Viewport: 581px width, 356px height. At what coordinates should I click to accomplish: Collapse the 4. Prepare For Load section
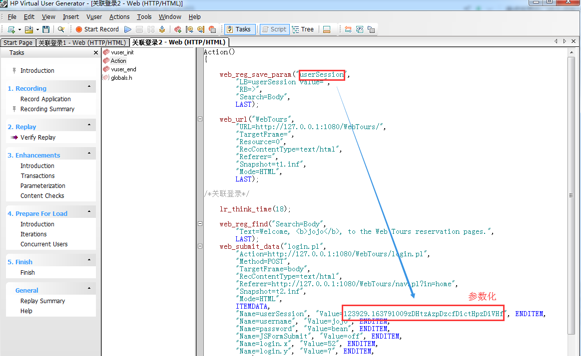pyautogui.click(x=89, y=212)
